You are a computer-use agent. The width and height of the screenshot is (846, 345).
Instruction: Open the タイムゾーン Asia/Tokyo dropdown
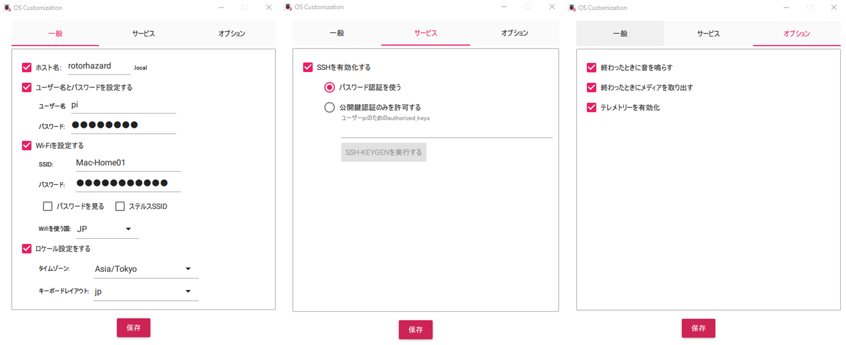[x=146, y=269]
